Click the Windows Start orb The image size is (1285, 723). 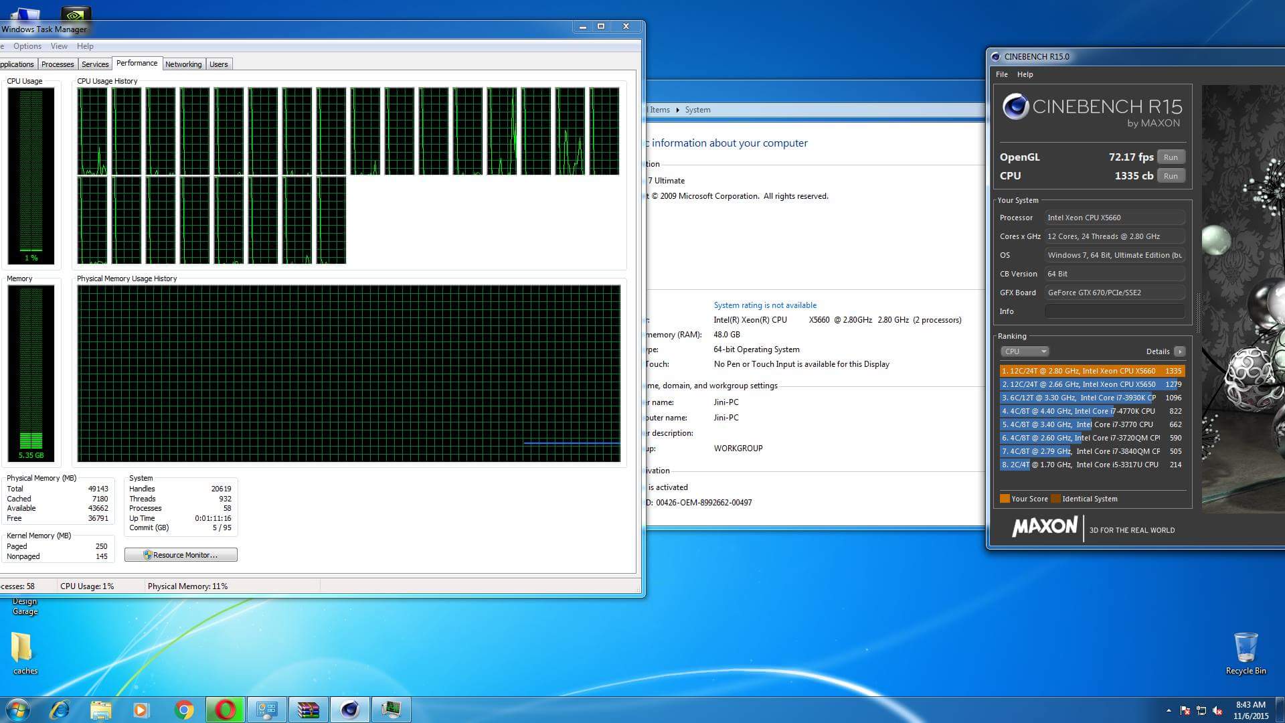[18, 709]
